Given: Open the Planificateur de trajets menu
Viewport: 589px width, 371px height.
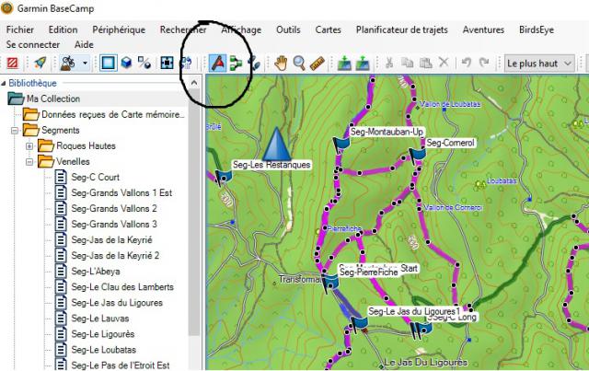Looking at the screenshot, I should tap(402, 29).
